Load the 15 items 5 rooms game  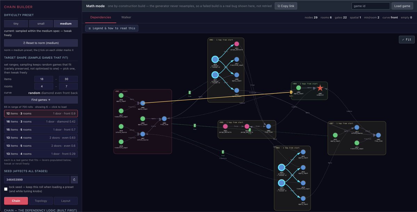[x=41, y=130]
